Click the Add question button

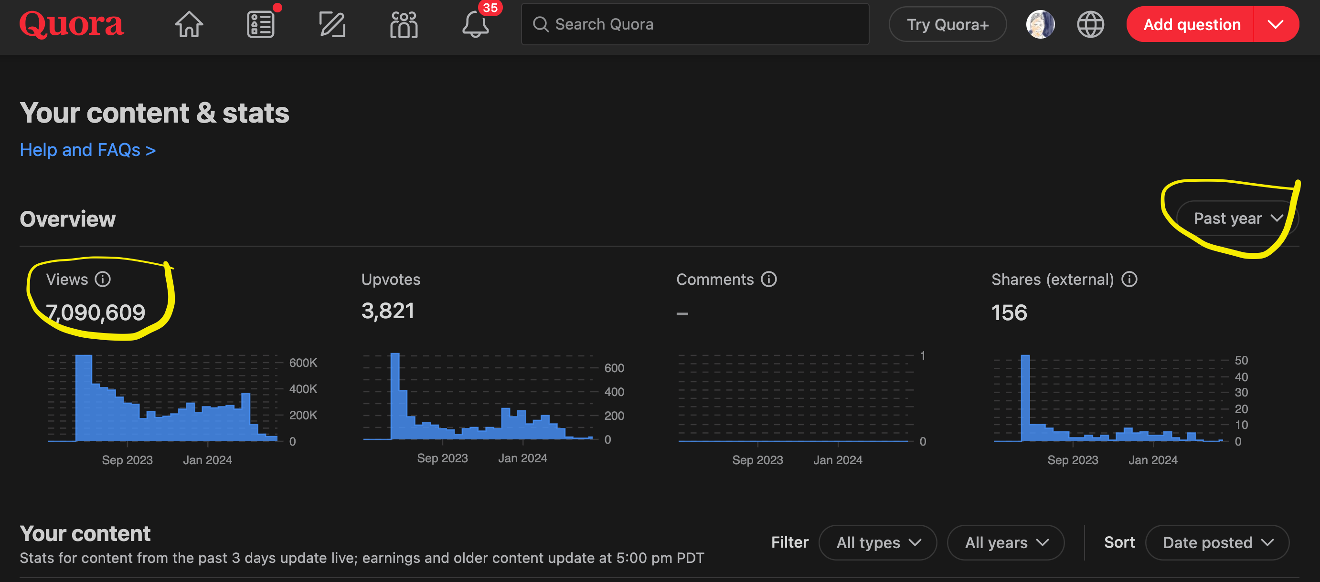(x=1191, y=24)
